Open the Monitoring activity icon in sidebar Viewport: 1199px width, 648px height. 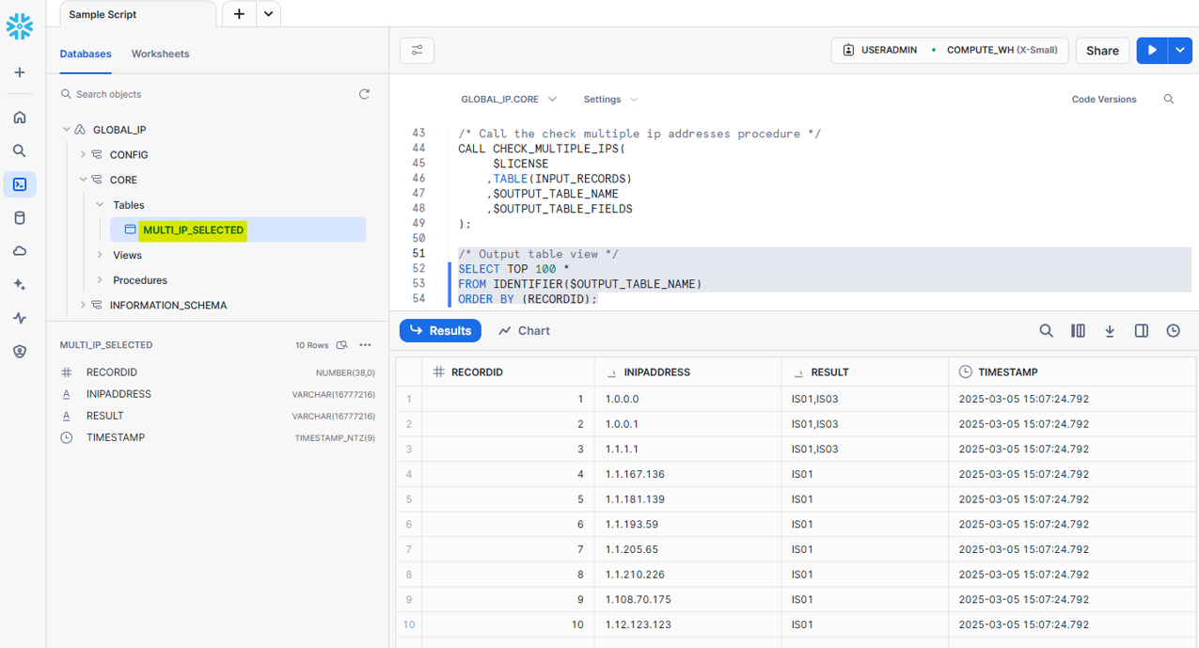[x=20, y=318]
